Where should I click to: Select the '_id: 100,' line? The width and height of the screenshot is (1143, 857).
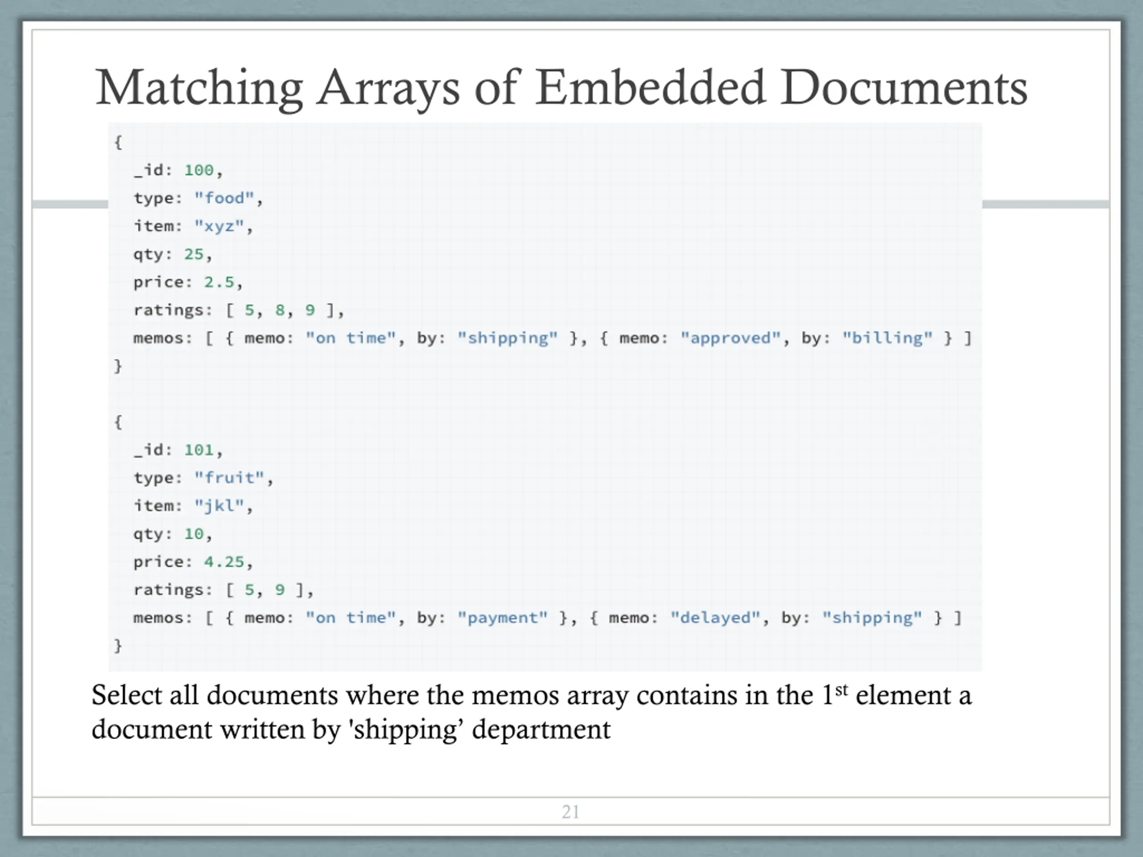[x=178, y=171]
